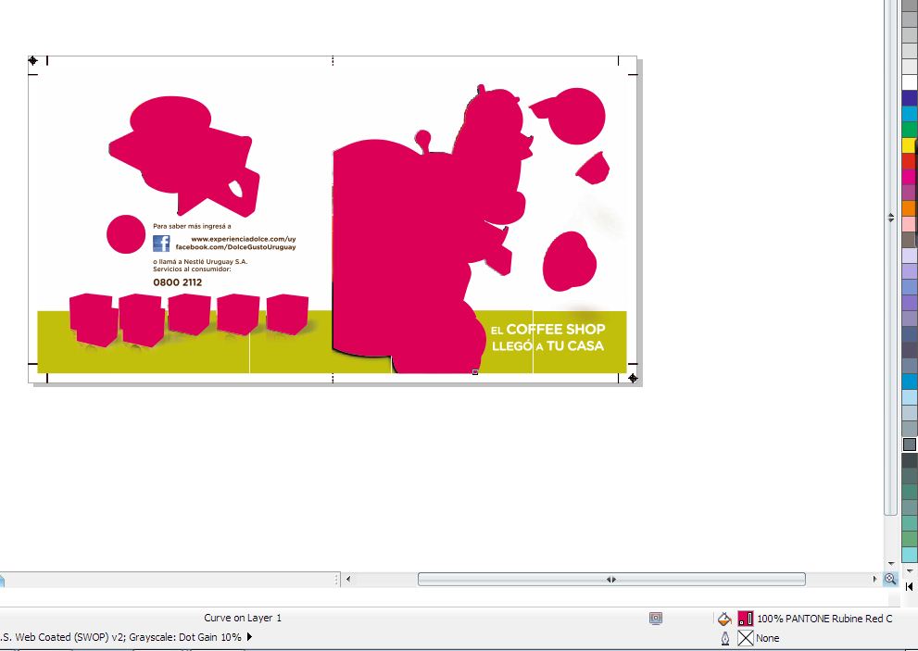This screenshot has width=918, height=651.
Task: Open the None outline swatch box
Action: 746,638
